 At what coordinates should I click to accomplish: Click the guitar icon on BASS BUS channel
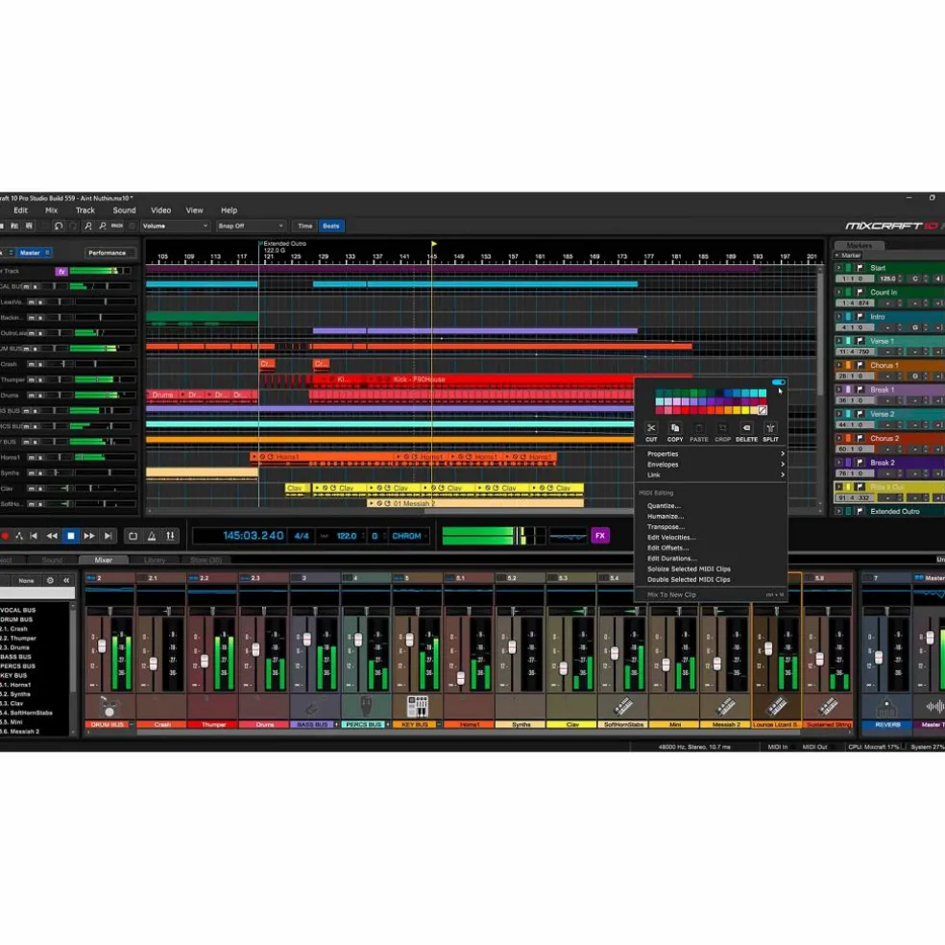pos(314,706)
